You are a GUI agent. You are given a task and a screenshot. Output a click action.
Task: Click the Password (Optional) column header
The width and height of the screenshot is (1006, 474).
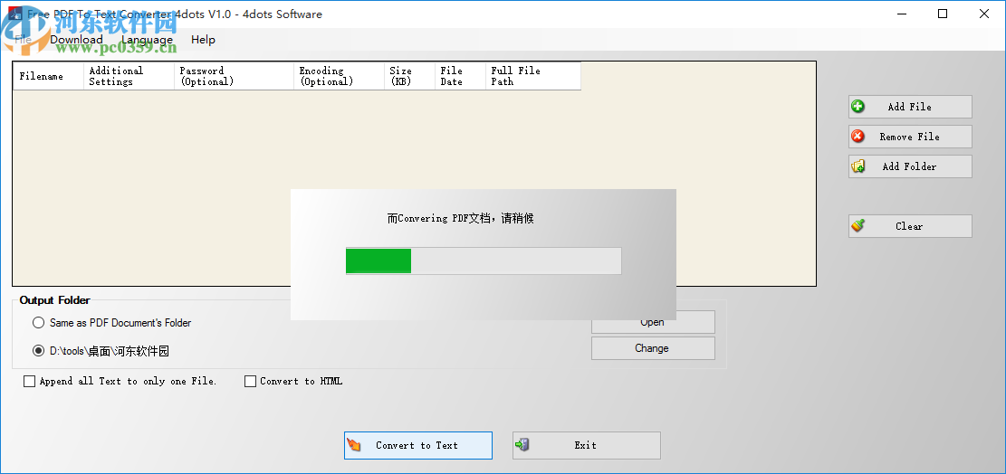pyautogui.click(x=235, y=76)
